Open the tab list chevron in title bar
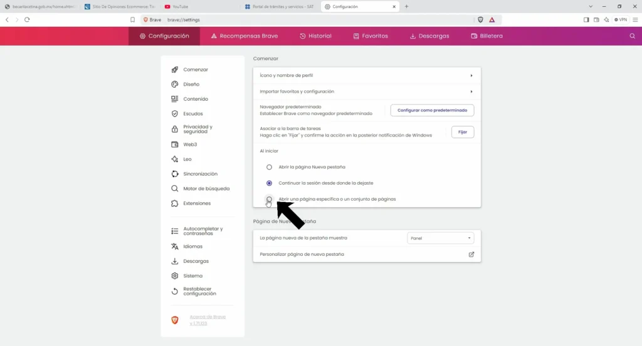 591,6
